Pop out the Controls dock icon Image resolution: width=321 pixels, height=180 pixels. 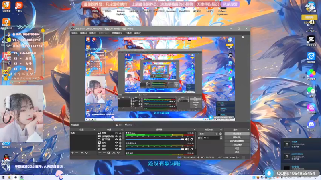[248, 130]
